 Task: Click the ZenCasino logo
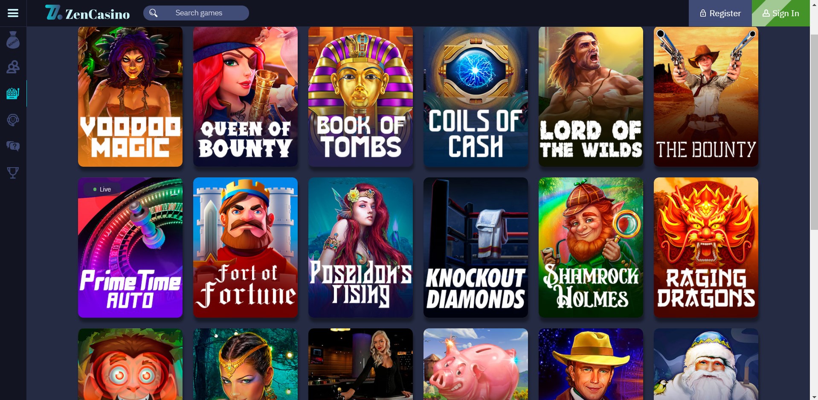pyautogui.click(x=87, y=13)
